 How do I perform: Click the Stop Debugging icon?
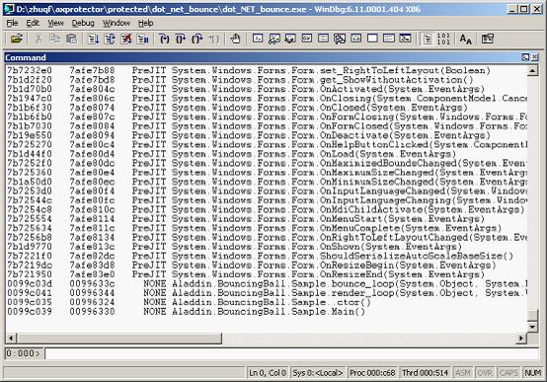click(126, 38)
